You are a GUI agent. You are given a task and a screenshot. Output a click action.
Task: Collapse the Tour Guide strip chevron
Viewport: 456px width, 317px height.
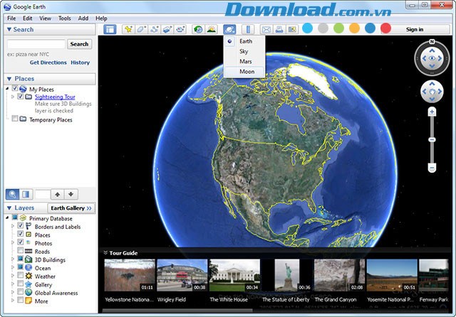point(105,252)
